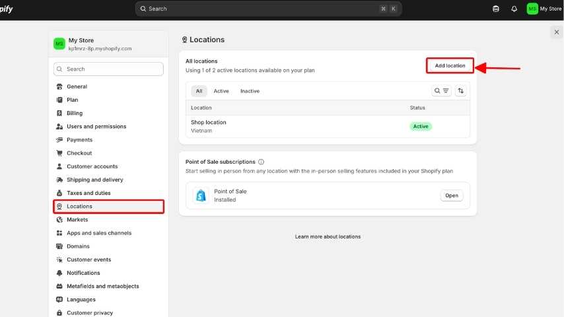This screenshot has height=317, width=564.
Task: Click the Locations pin icon in sidebar
Action: [x=59, y=206]
